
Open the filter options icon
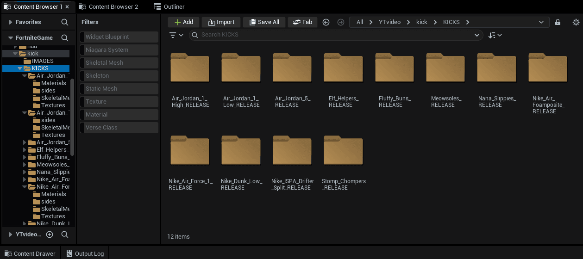click(x=176, y=35)
